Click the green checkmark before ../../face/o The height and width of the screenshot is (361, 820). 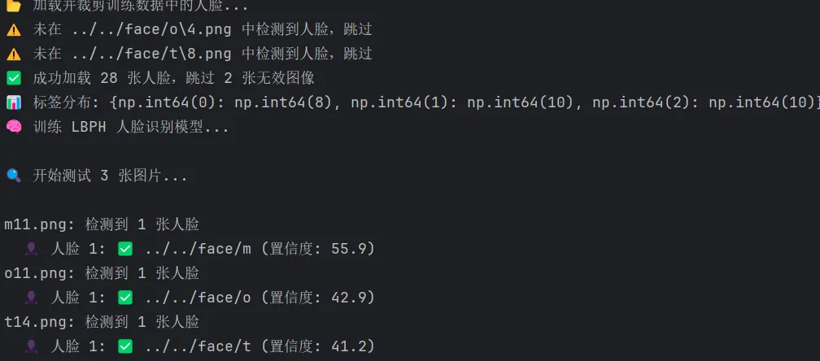pyautogui.click(x=125, y=298)
